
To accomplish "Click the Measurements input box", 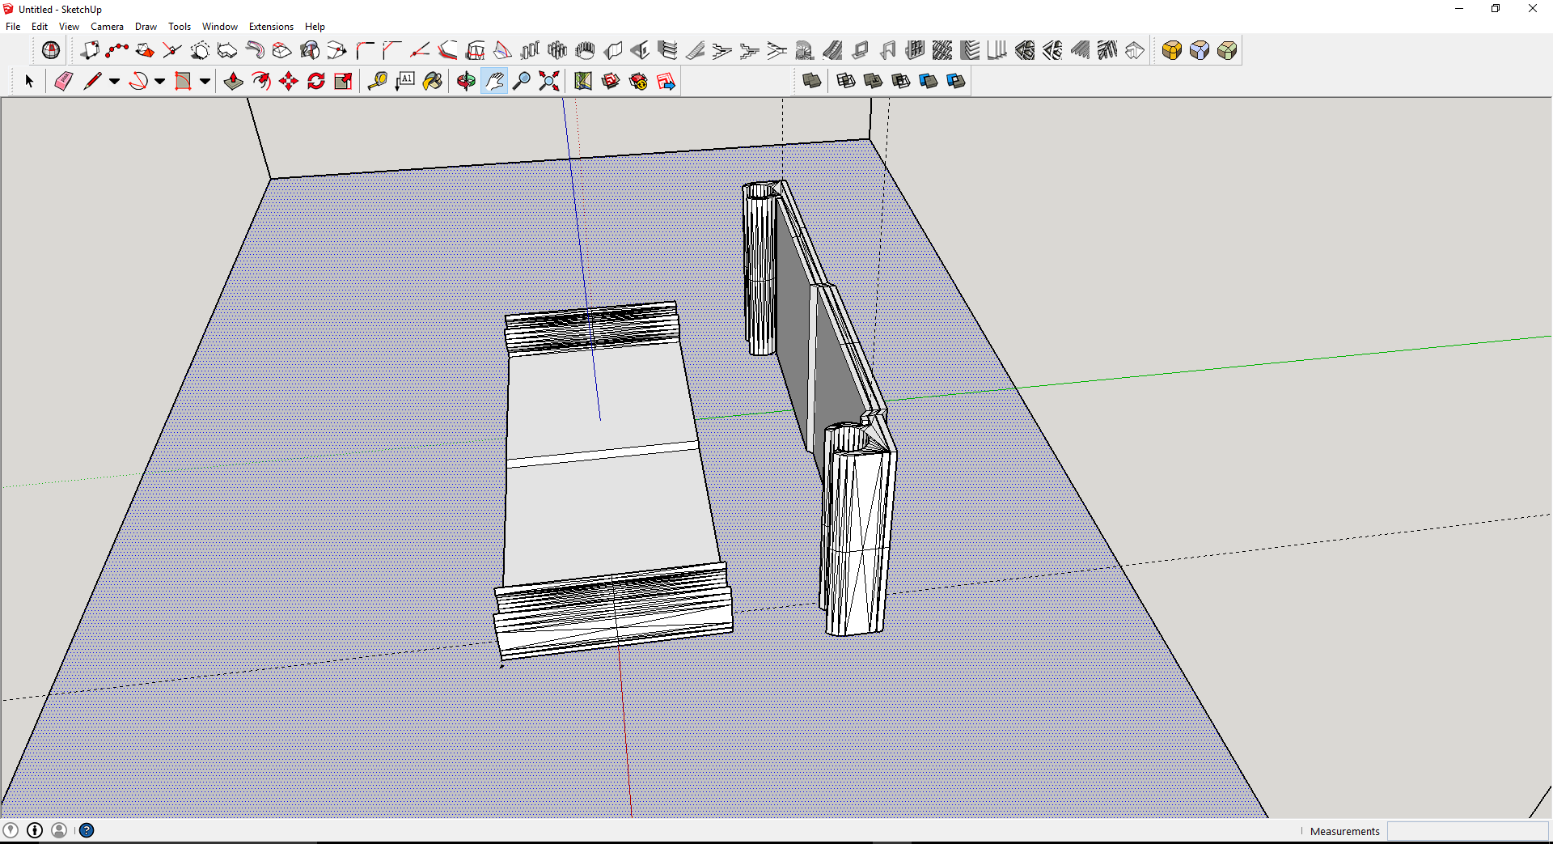I will 1467,831.
